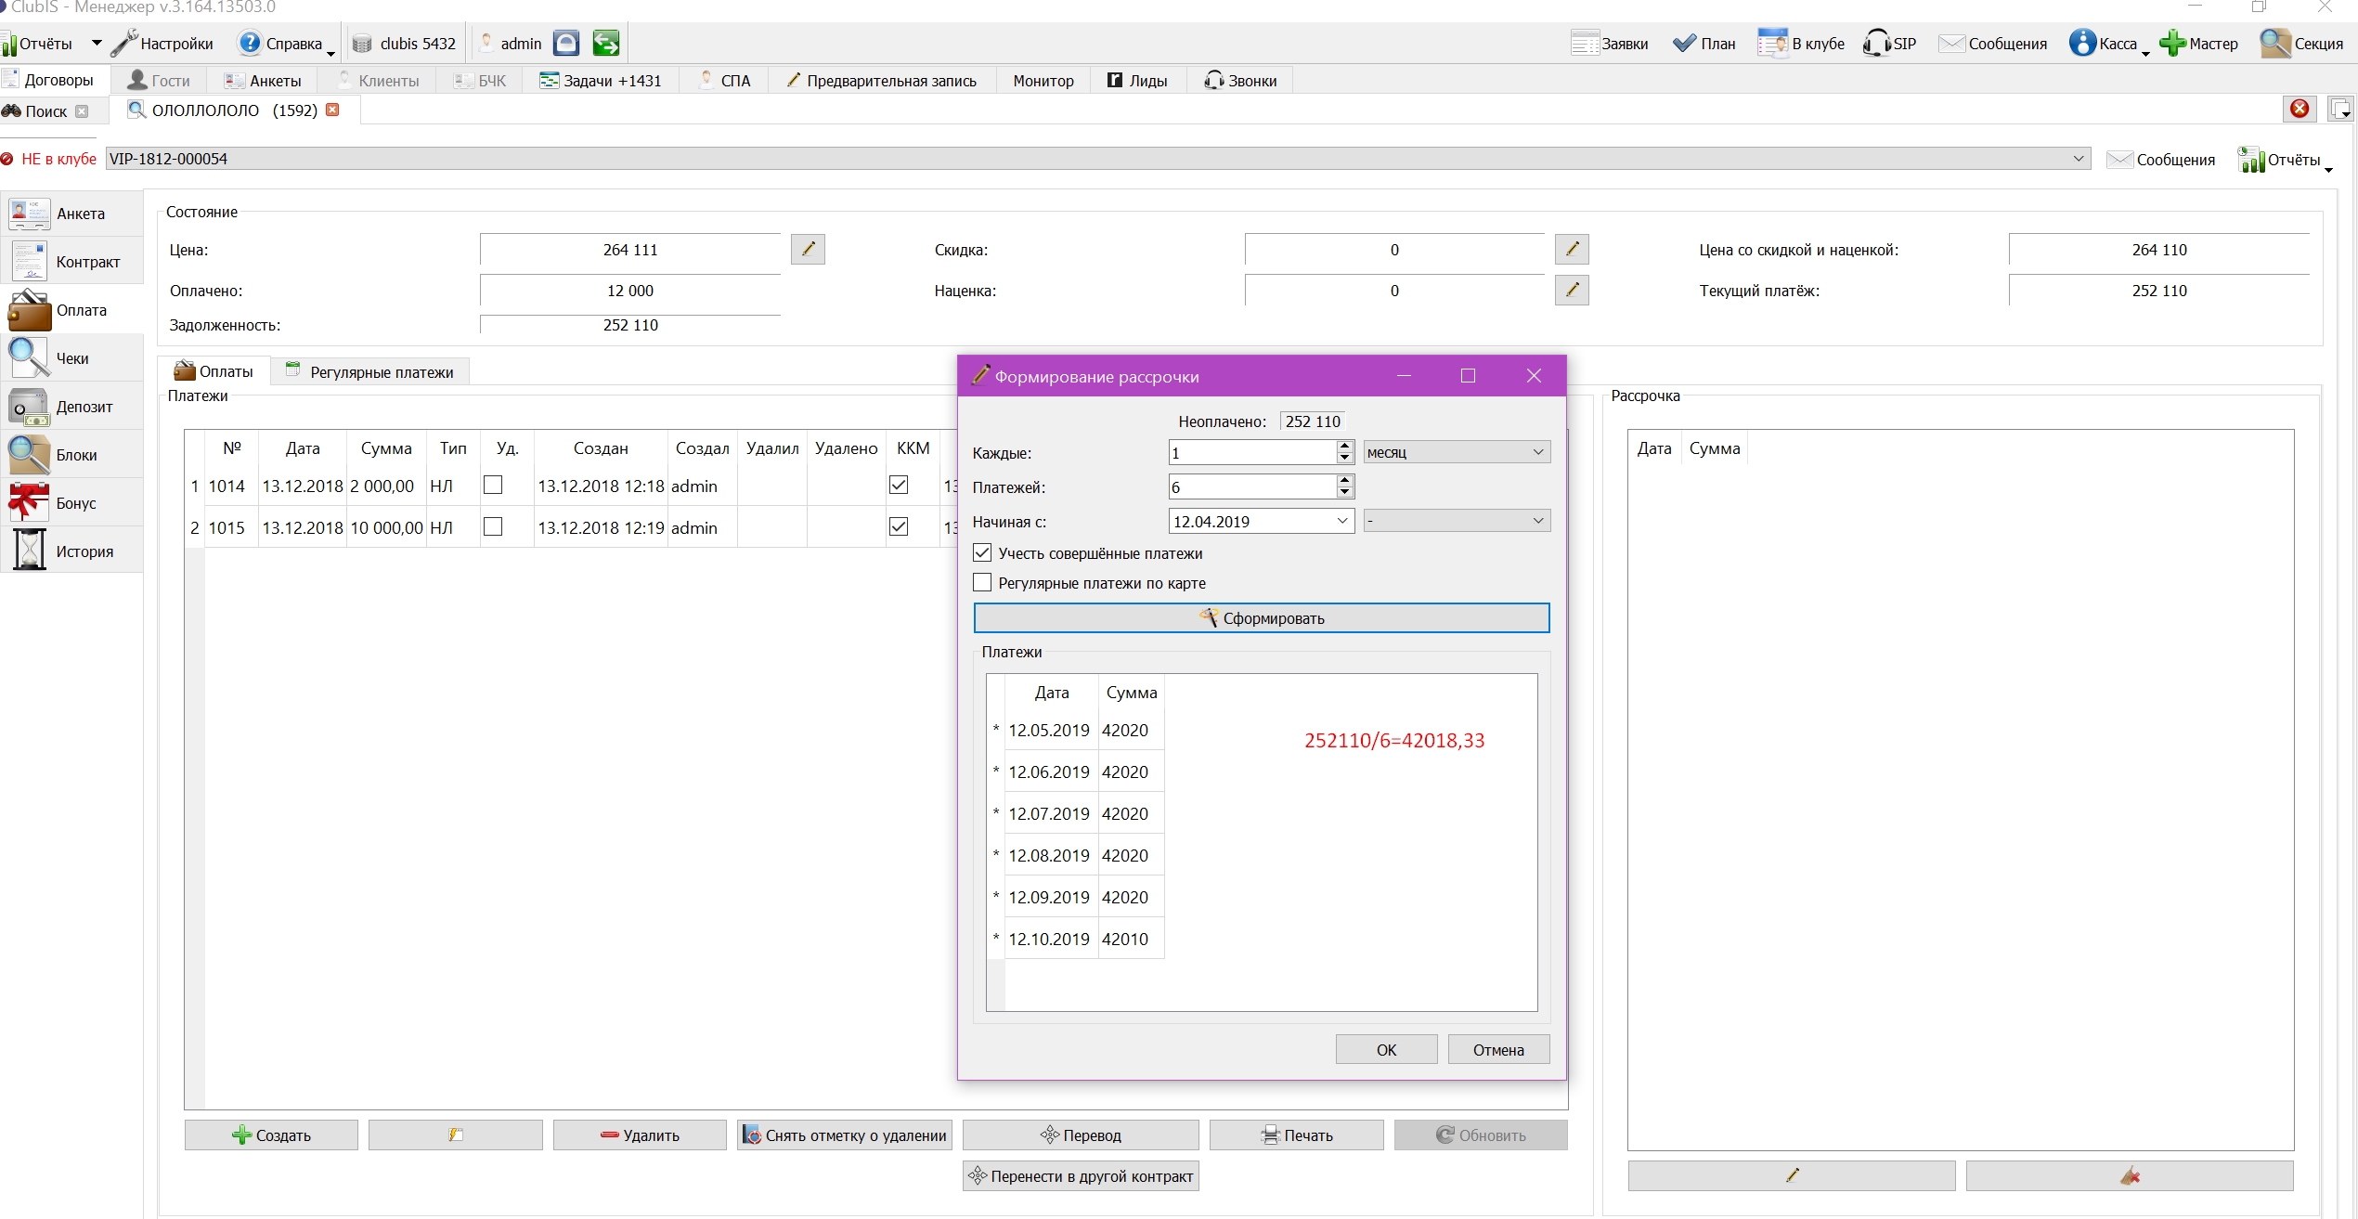
Task: Switch to the Регулярные платежи tab
Action: tap(370, 371)
